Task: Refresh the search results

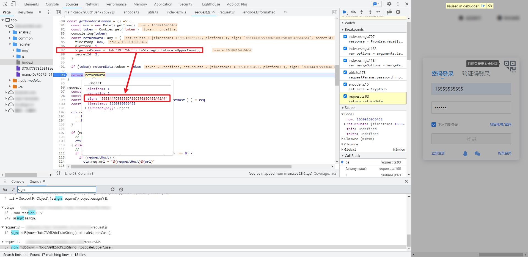Action: pyautogui.click(x=112, y=189)
